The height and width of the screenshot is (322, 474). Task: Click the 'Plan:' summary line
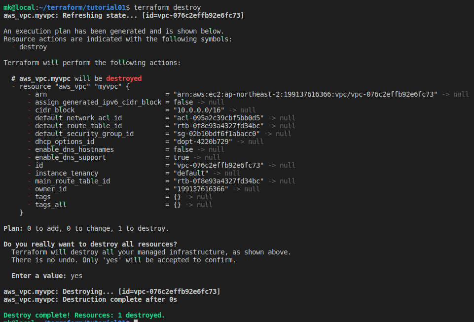point(86,229)
